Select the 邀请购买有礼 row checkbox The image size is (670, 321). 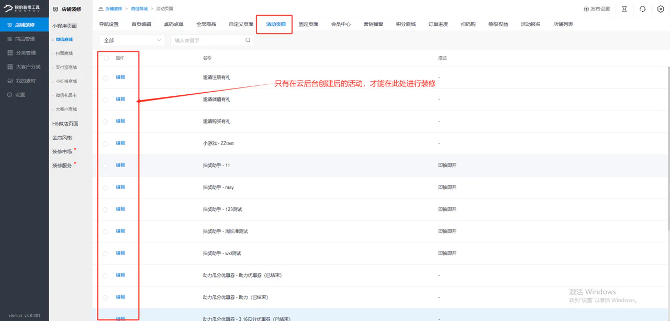[105, 121]
